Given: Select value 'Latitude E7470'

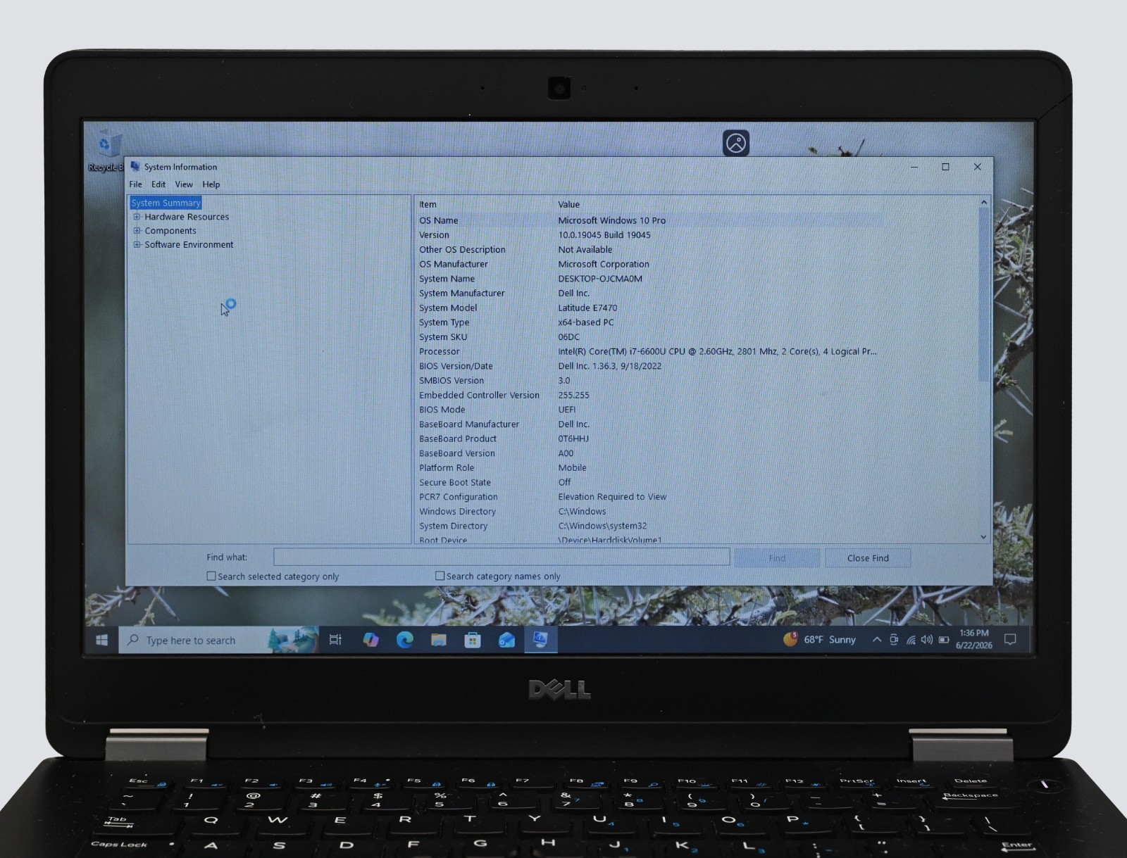Looking at the screenshot, I should point(587,308).
